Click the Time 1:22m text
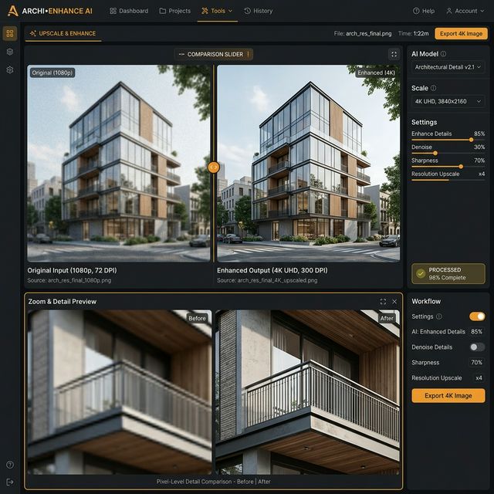The image size is (494, 494). [x=413, y=34]
